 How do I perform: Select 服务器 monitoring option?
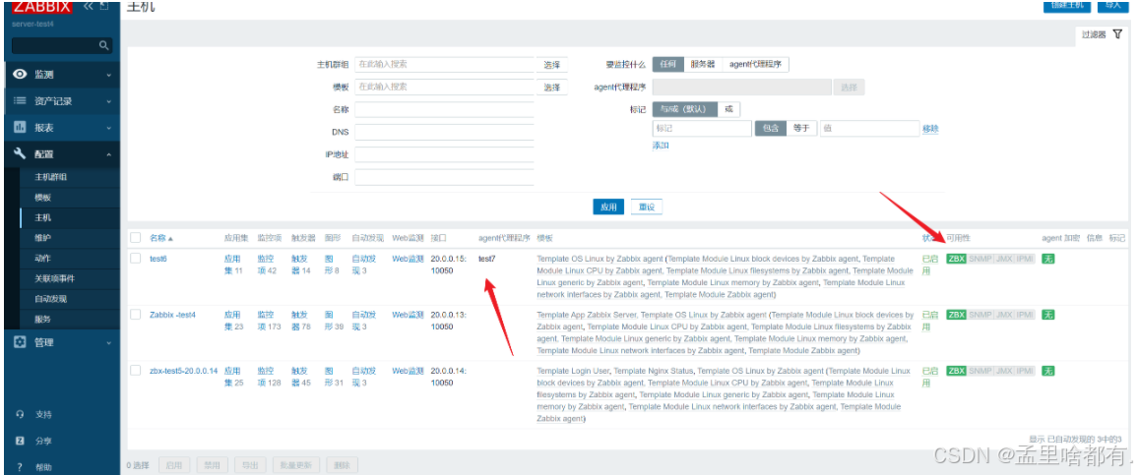click(703, 64)
